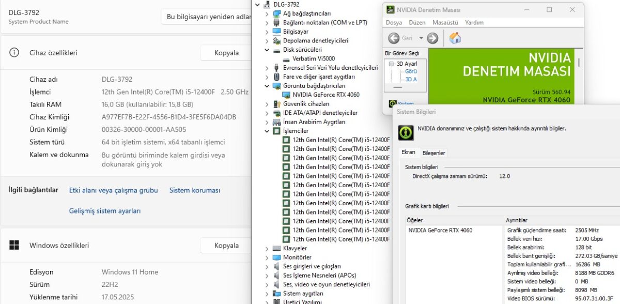Collapse the Disk sürücüleri category
The height and width of the screenshot is (304, 620).
(x=267, y=50)
